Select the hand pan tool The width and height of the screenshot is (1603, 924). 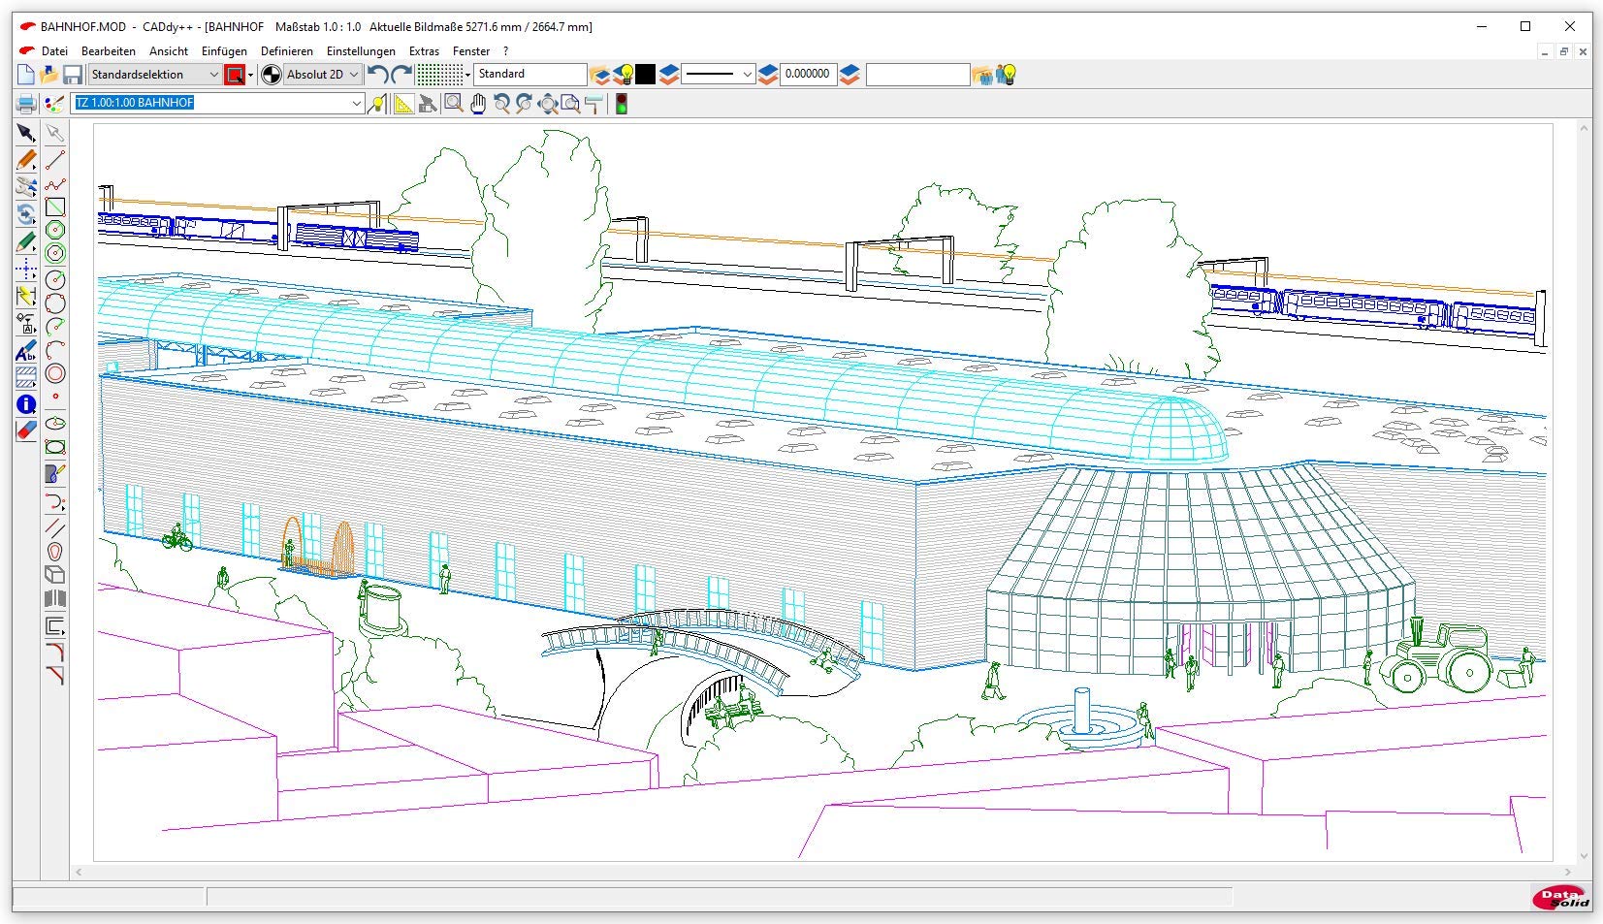(478, 104)
